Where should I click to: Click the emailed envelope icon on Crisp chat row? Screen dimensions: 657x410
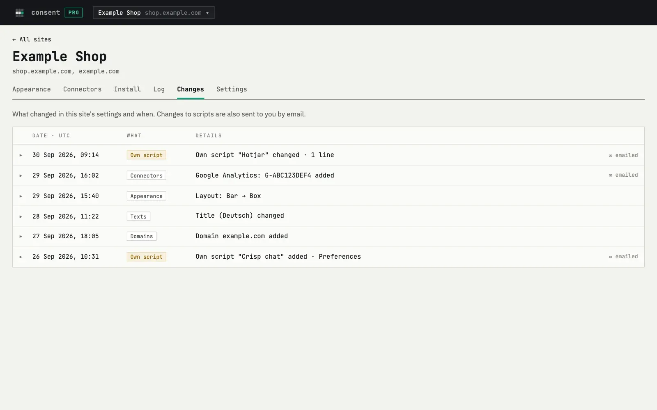[611, 257]
